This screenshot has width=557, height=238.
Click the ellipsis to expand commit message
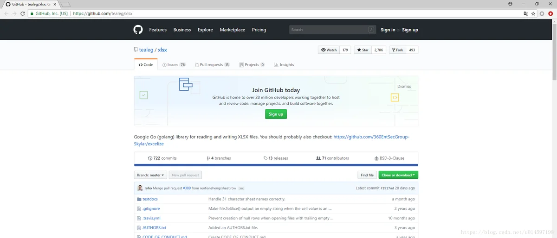(x=241, y=188)
